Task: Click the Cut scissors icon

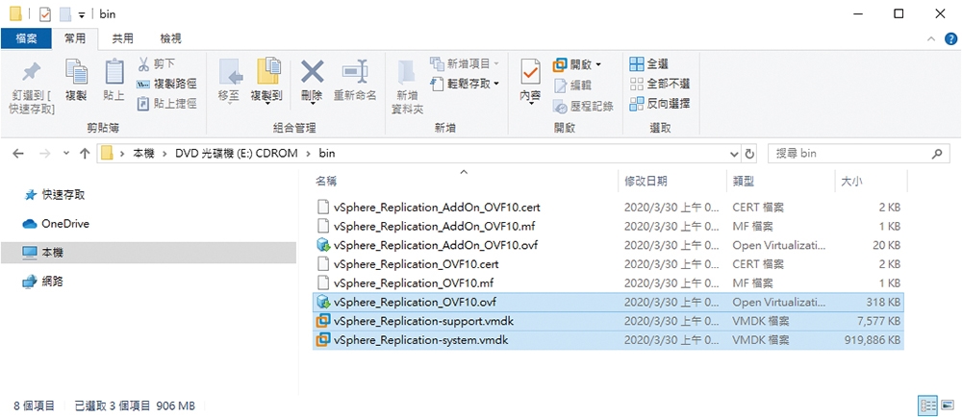Action: [x=143, y=63]
